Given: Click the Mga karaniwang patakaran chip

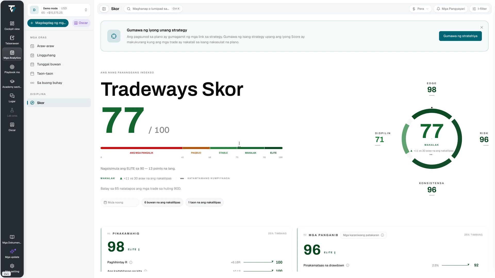Looking at the screenshot, I should [363, 235].
